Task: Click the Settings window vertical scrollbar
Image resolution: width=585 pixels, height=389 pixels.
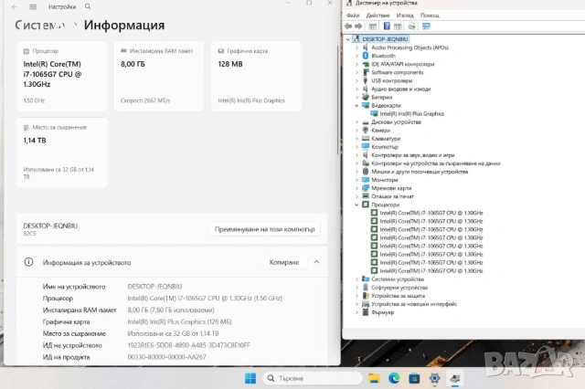Action: (338, 100)
